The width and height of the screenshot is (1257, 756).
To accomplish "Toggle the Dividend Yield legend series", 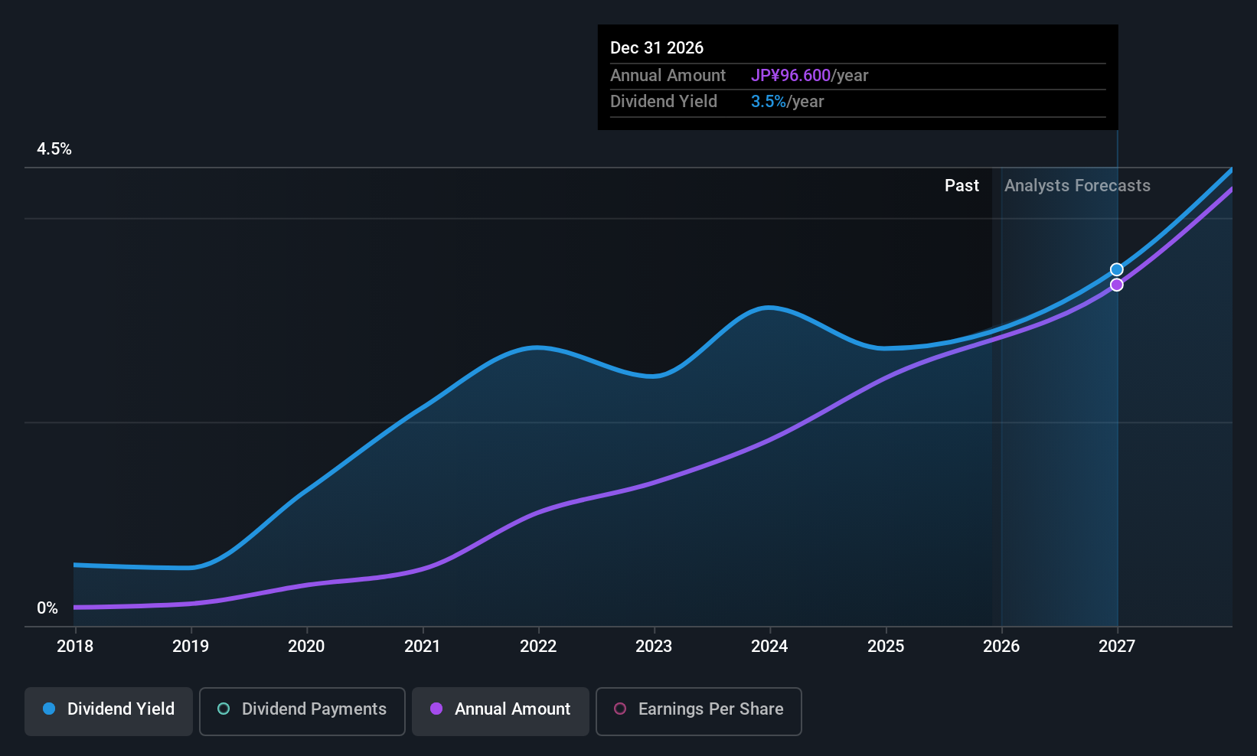I will click(109, 709).
